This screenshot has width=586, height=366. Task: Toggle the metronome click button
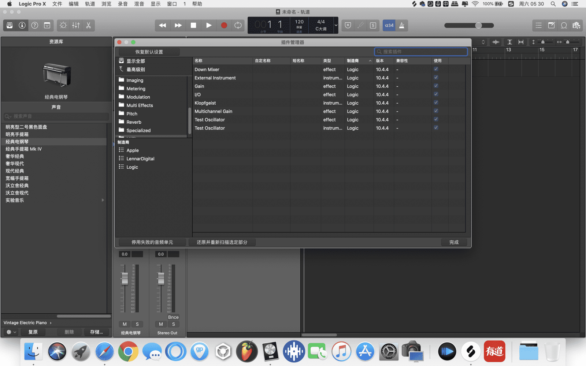pyautogui.click(x=402, y=25)
